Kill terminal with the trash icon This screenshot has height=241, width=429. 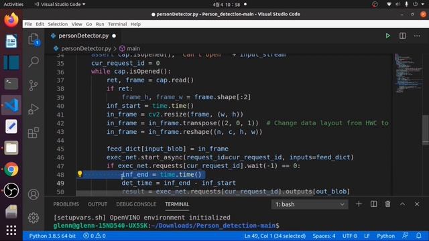click(x=387, y=204)
